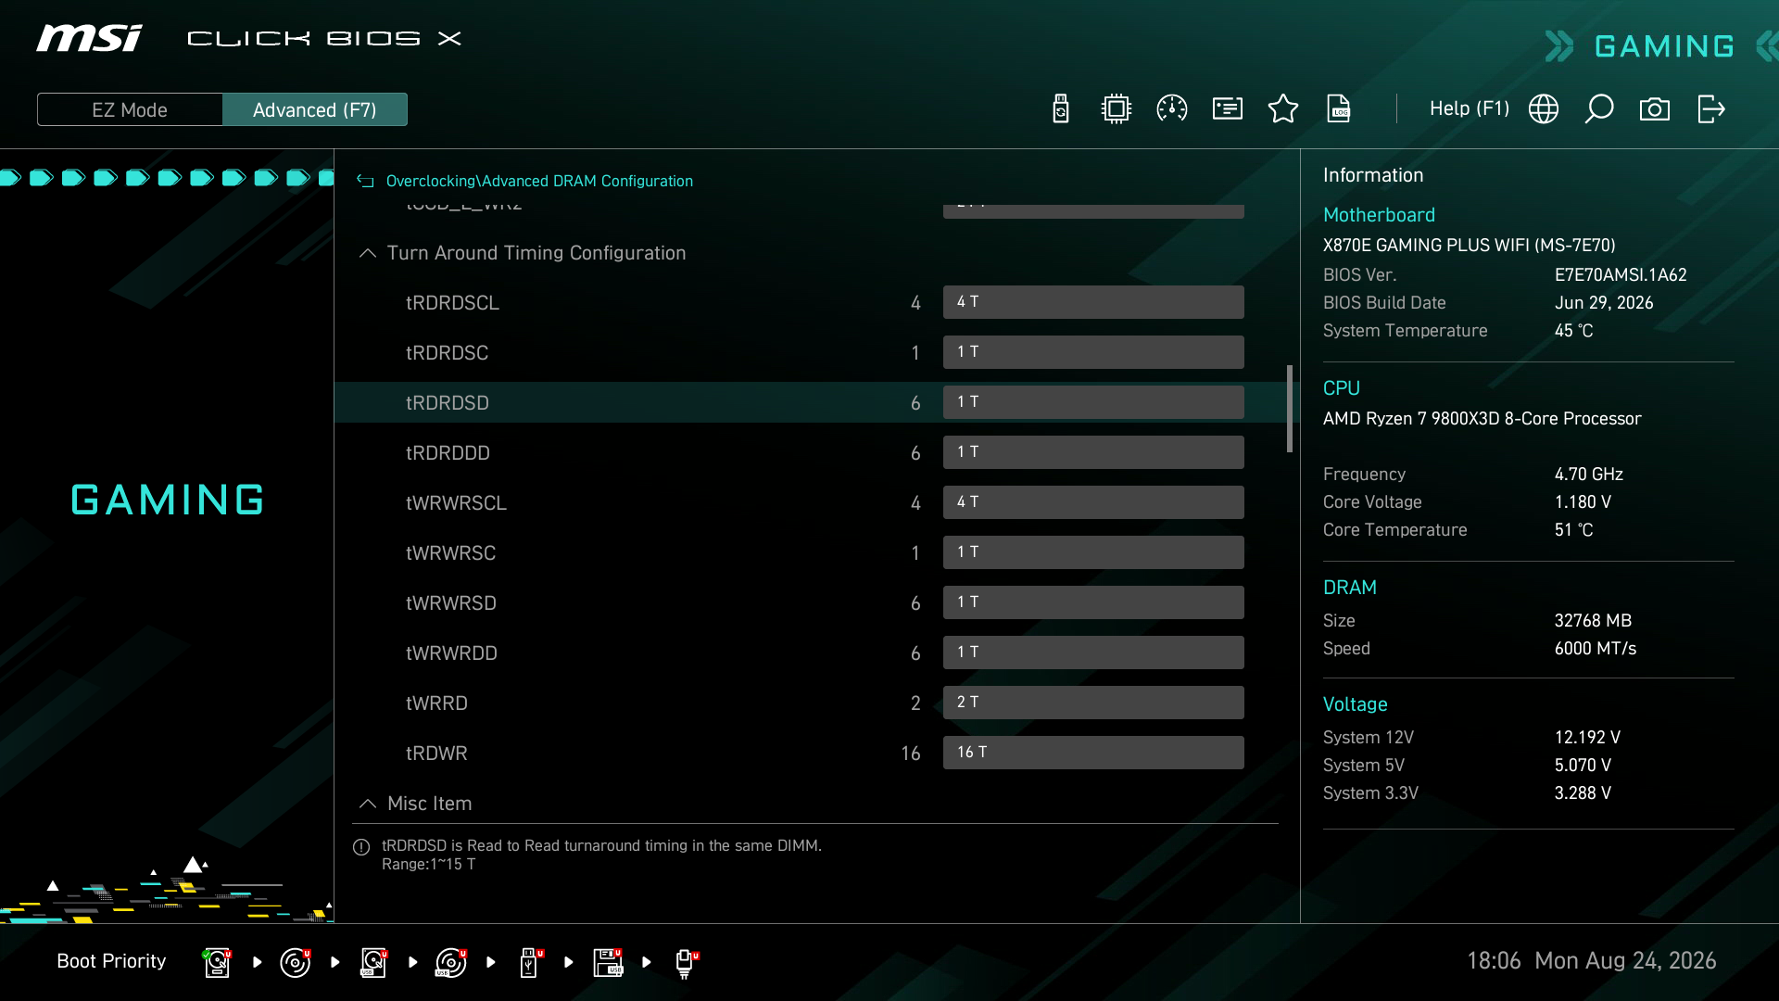Select the first boot device hard disk icon
1779x1001 pixels.
(217, 962)
